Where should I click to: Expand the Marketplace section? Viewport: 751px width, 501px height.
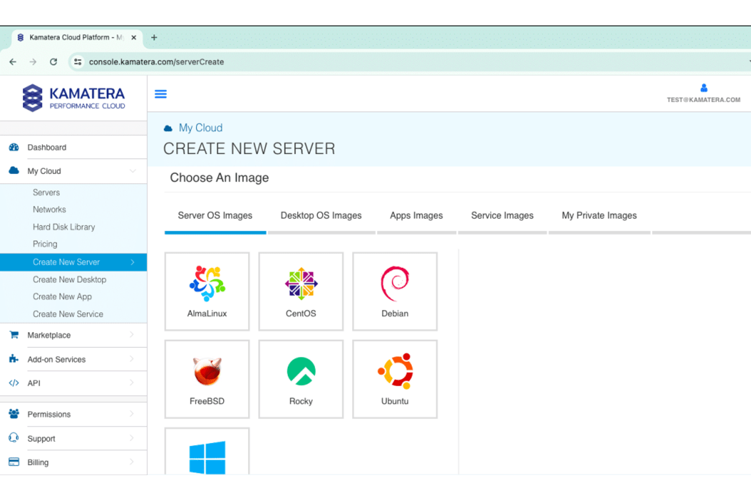click(x=49, y=335)
